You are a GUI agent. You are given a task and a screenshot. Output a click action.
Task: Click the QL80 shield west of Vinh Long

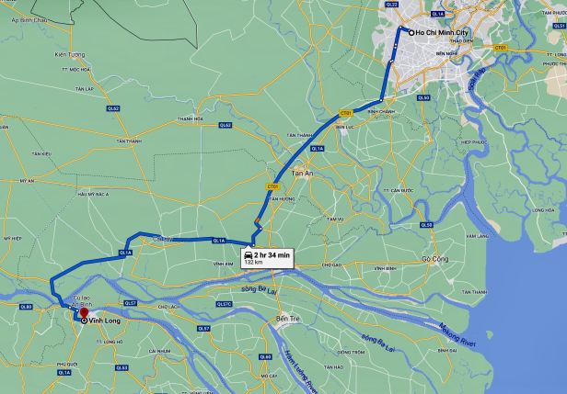point(26,307)
